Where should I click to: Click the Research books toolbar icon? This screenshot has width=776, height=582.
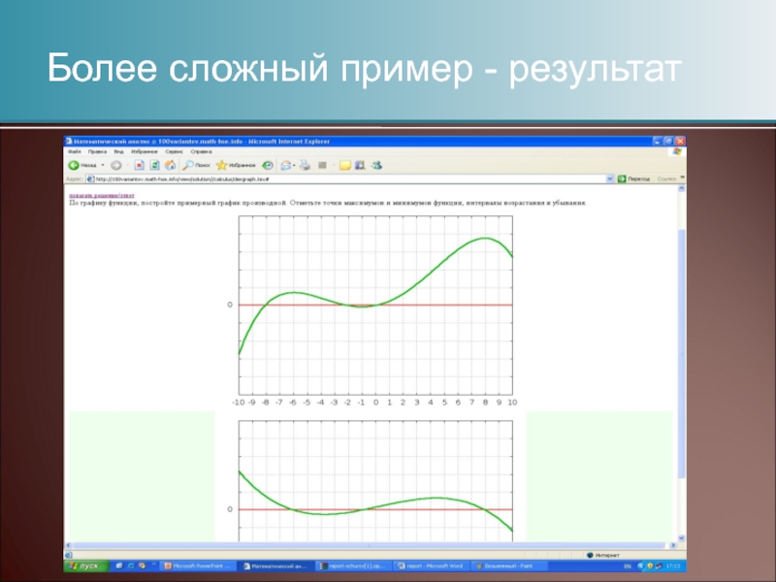tap(360, 165)
